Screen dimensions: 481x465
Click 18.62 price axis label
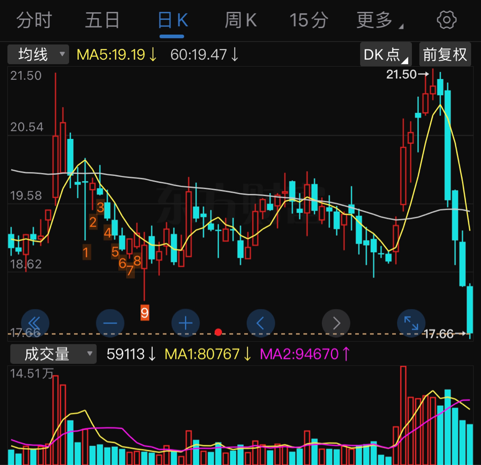pos(26,264)
